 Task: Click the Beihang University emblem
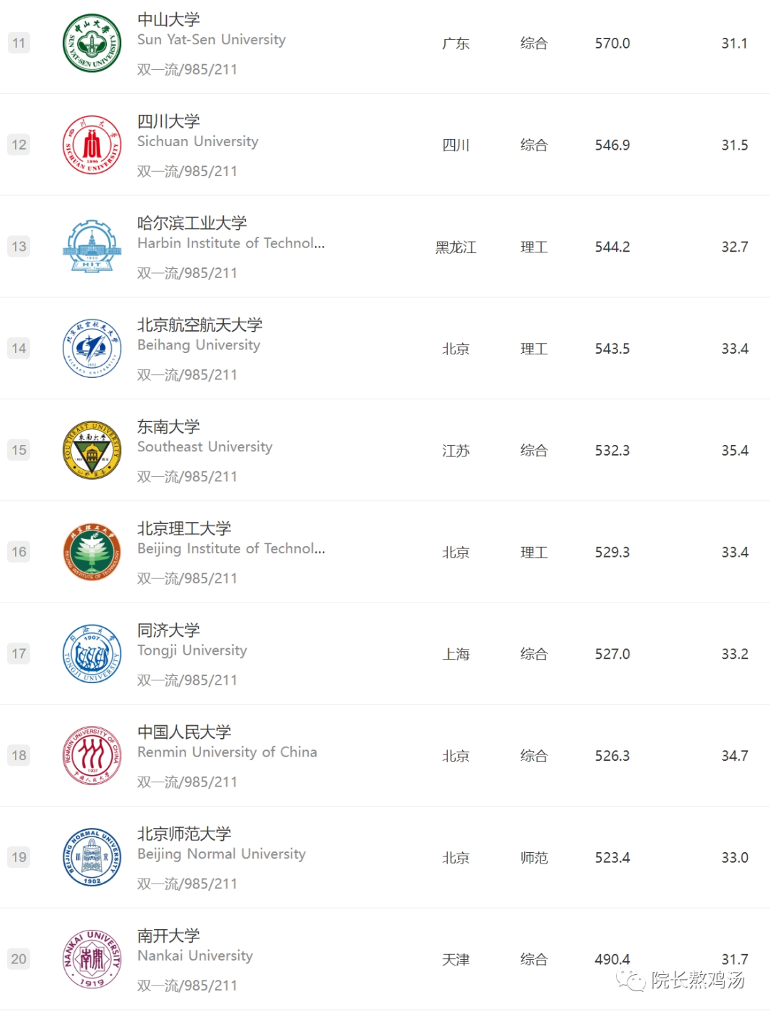click(x=92, y=349)
